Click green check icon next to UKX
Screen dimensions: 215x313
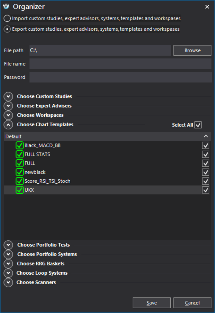pyautogui.click(x=20, y=190)
